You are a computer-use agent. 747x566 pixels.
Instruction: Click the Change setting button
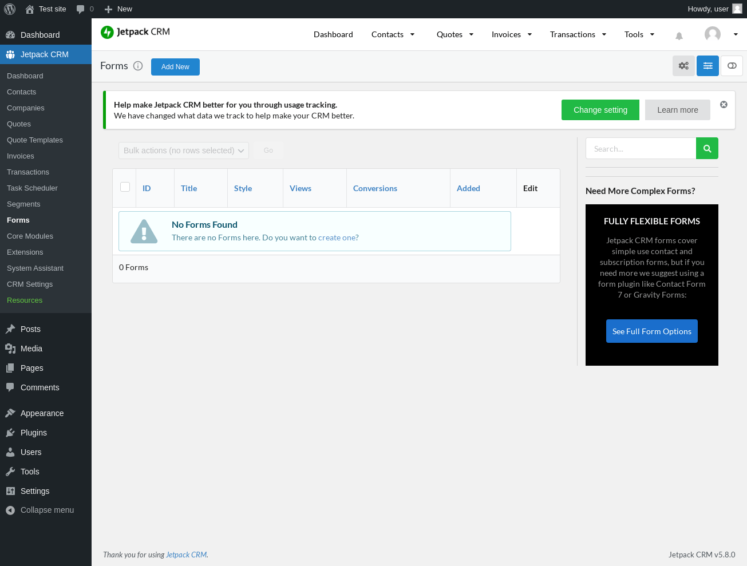pyautogui.click(x=600, y=110)
